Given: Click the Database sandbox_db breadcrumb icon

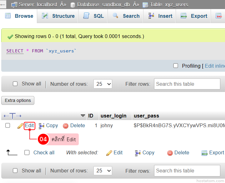Looking at the screenshot, I should click(73, 5).
